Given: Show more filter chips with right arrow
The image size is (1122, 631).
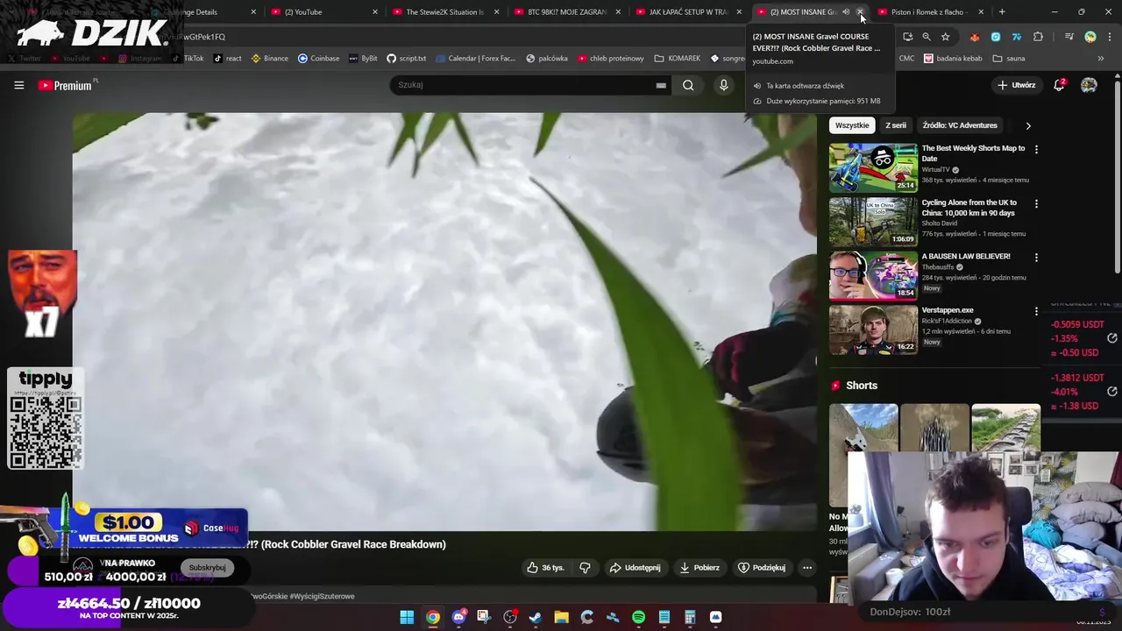Looking at the screenshot, I should click(x=1028, y=125).
